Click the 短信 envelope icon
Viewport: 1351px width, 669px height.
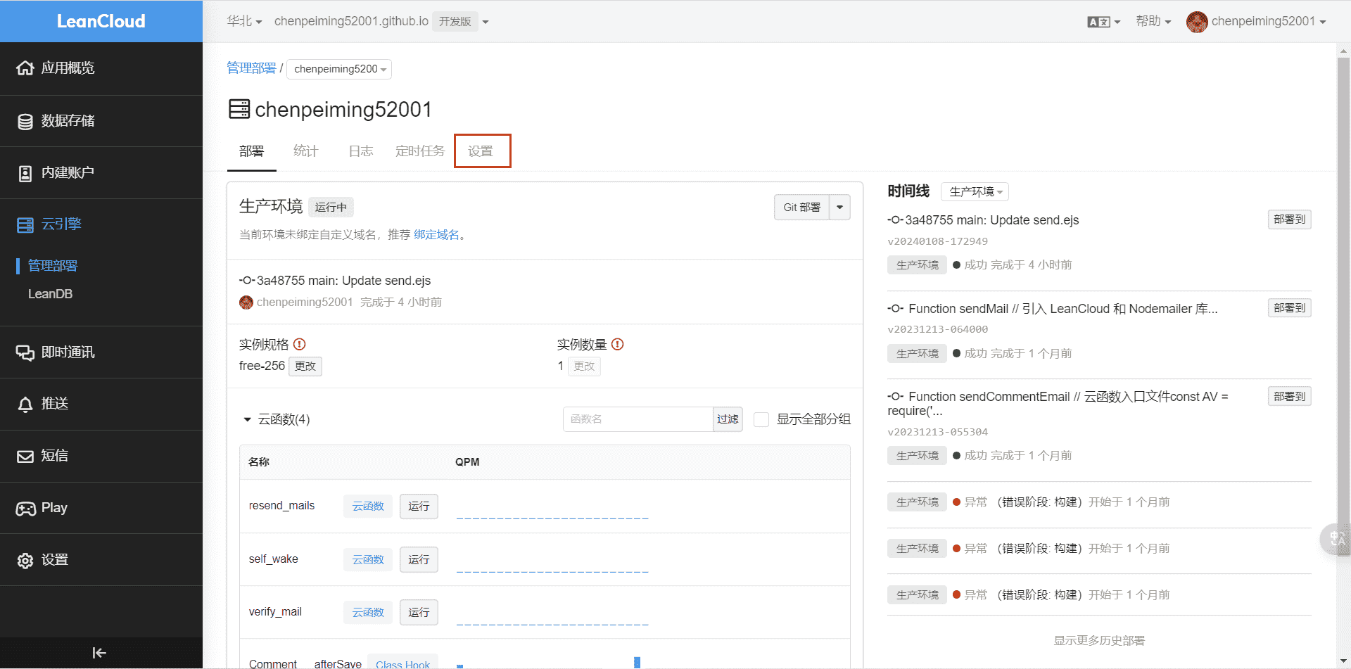[x=25, y=456]
